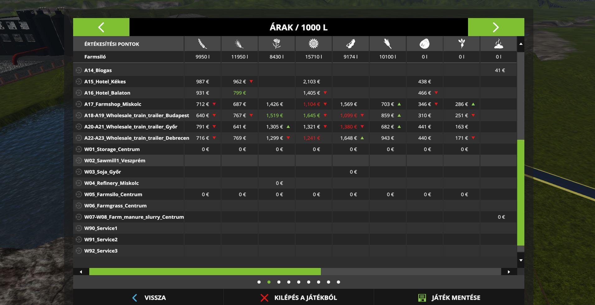Click the sugar beet column icon
Image resolution: width=595 pixels, height=305 pixels.
461,44
